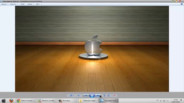The image size is (184, 103).
Task: Click the PT language indicator
Action: 158,100
